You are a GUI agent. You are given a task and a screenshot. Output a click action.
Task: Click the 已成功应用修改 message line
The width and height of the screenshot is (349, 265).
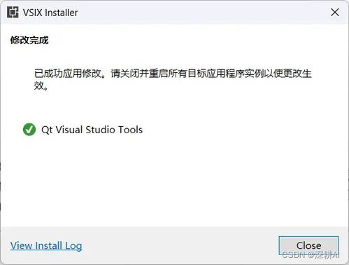173,74
